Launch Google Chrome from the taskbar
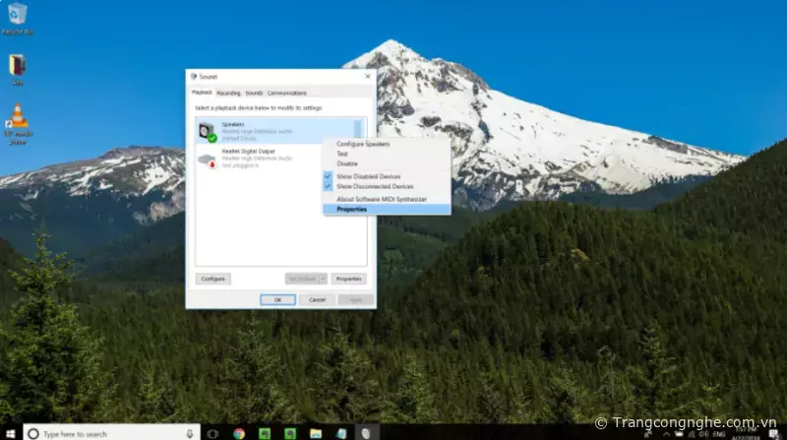 pyautogui.click(x=239, y=432)
